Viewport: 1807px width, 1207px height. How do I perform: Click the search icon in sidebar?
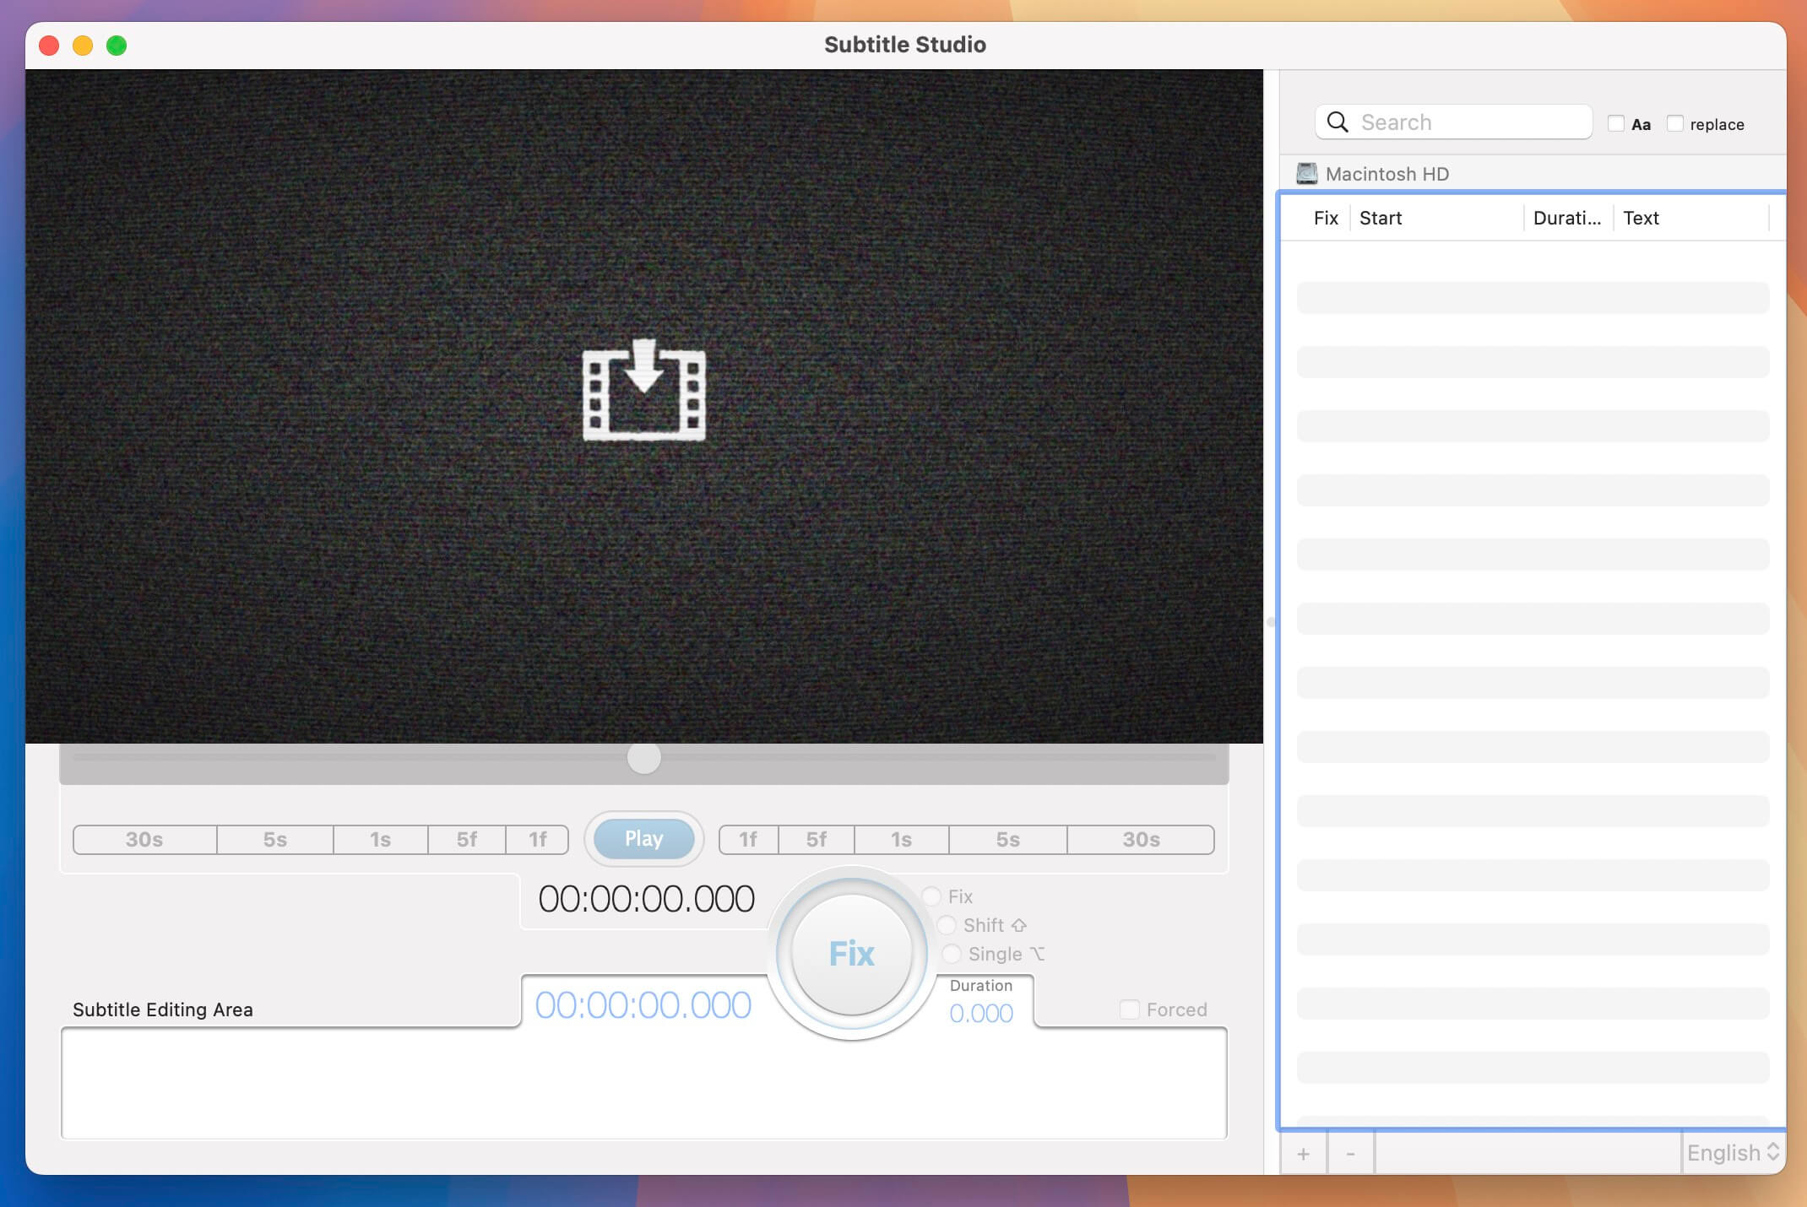pyautogui.click(x=1337, y=122)
